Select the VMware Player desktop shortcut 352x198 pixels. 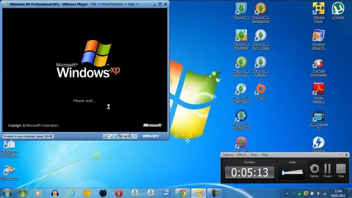click(318, 13)
